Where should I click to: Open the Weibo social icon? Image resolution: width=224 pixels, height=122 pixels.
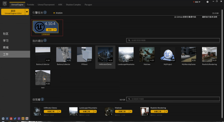point(23,118)
